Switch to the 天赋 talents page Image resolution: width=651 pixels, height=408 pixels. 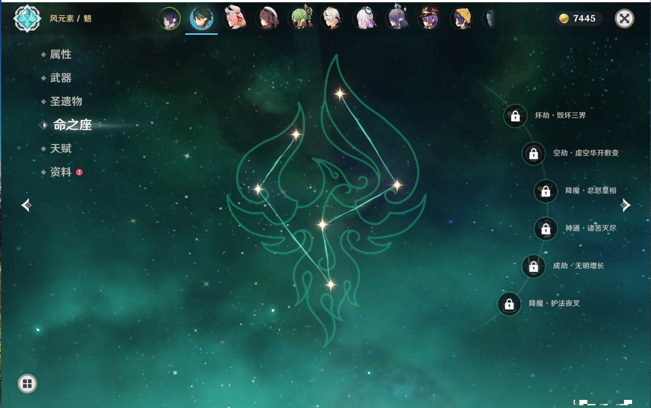60,148
